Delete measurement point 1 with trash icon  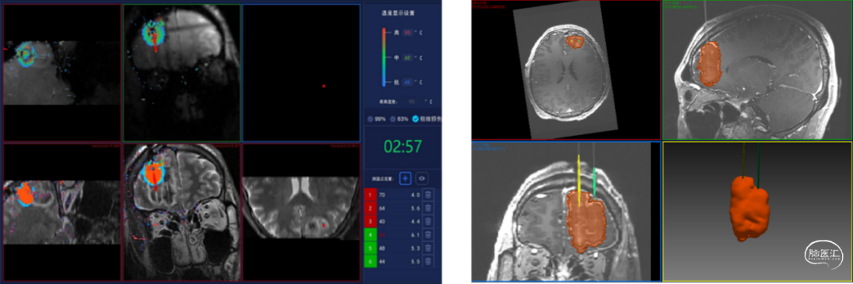tap(428, 194)
